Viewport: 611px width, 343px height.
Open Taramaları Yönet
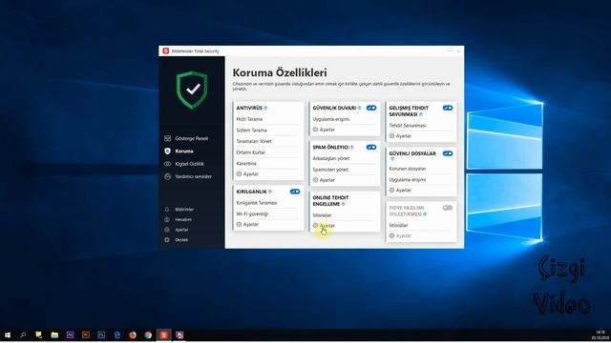pyautogui.click(x=254, y=142)
